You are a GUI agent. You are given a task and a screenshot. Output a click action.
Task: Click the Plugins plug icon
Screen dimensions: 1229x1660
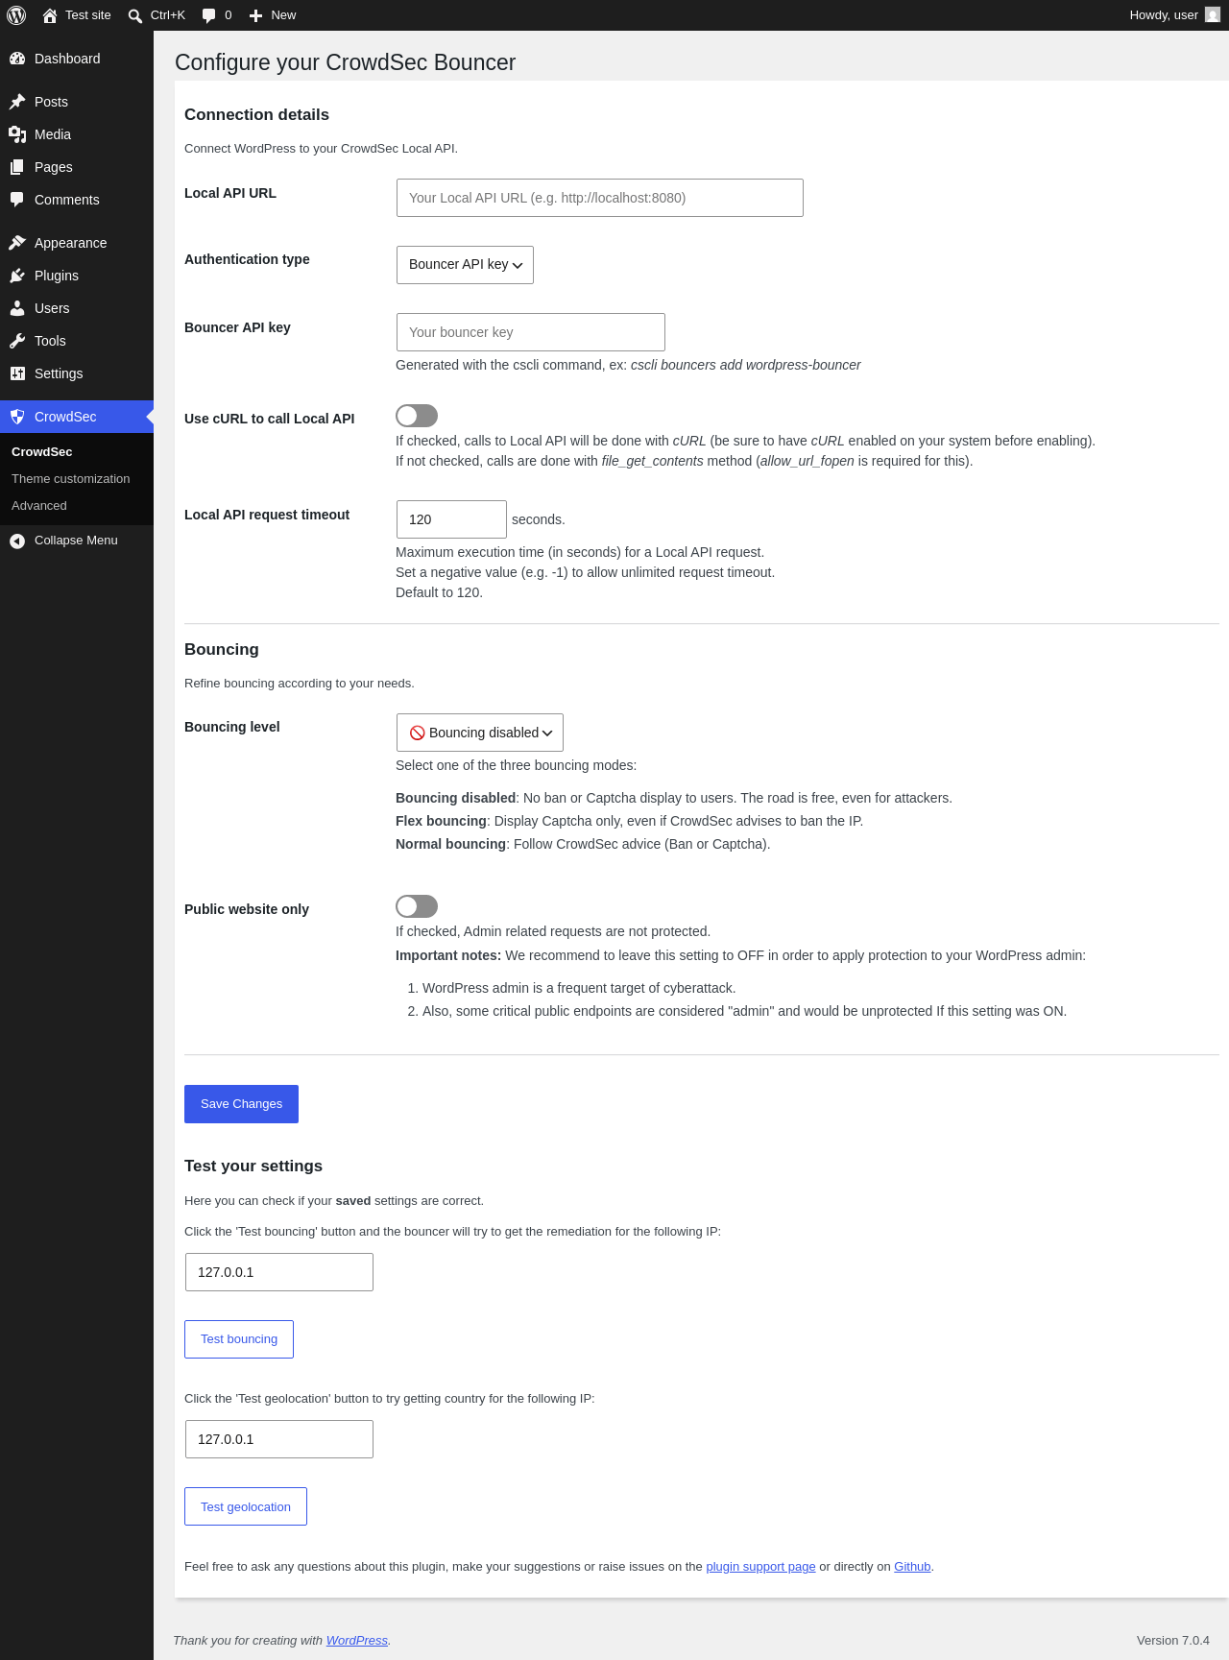pyautogui.click(x=17, y=276)
